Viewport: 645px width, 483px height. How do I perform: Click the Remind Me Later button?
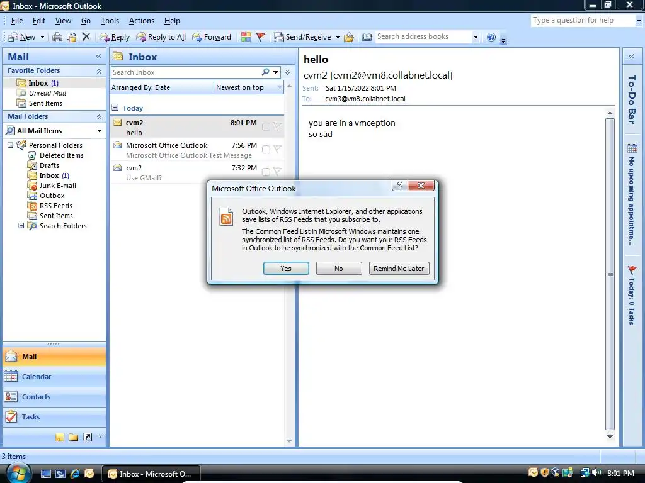click(399, 268)
